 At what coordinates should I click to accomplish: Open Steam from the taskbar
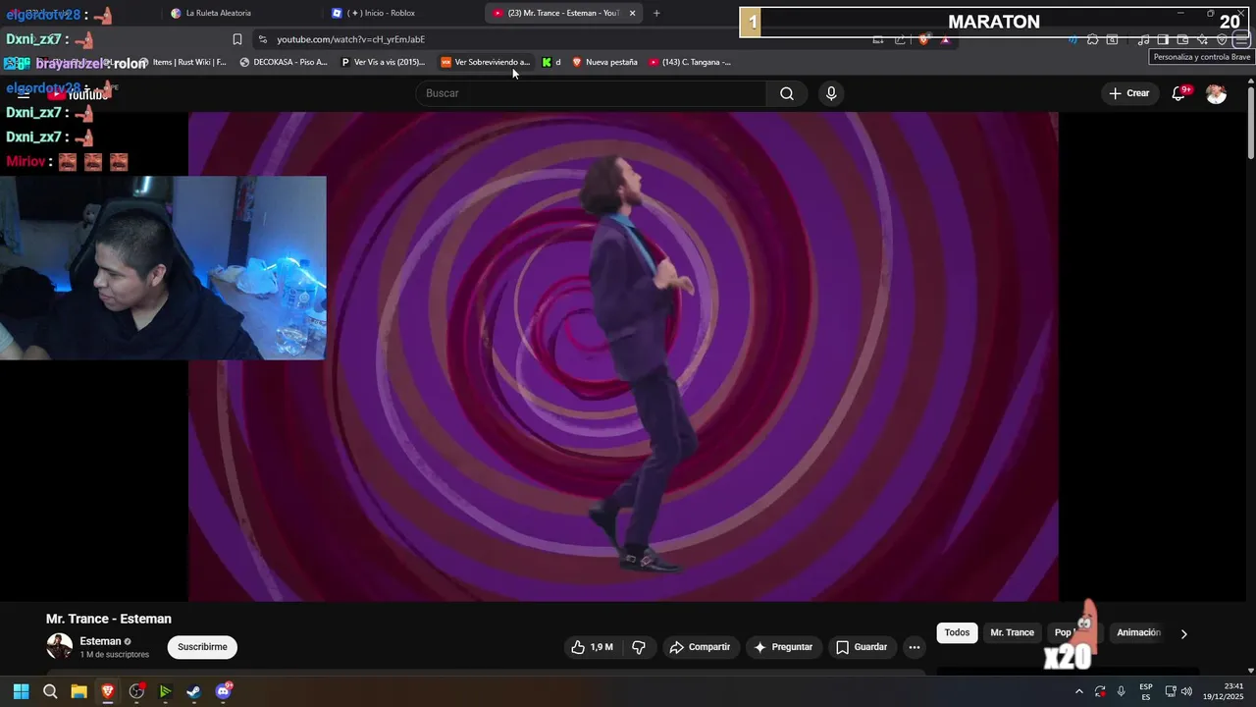click(x=194, y=691)
